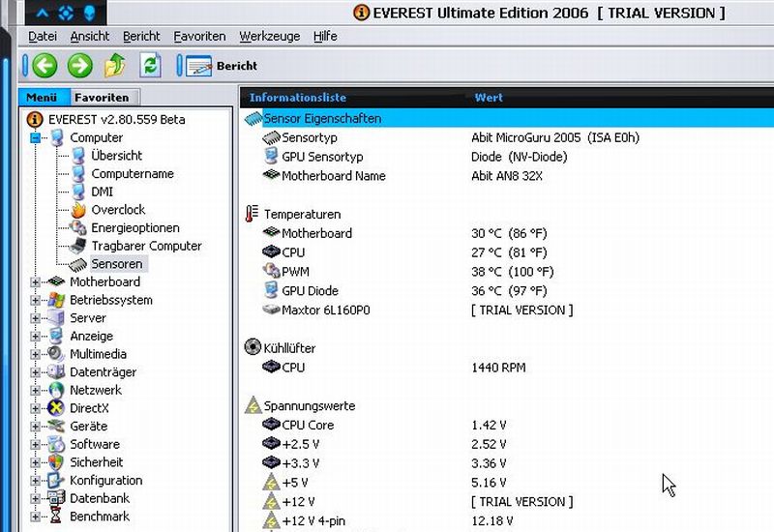
Task: Click the Energieoptionen icon
Action: pyautogui.click(x=78, y=227)
